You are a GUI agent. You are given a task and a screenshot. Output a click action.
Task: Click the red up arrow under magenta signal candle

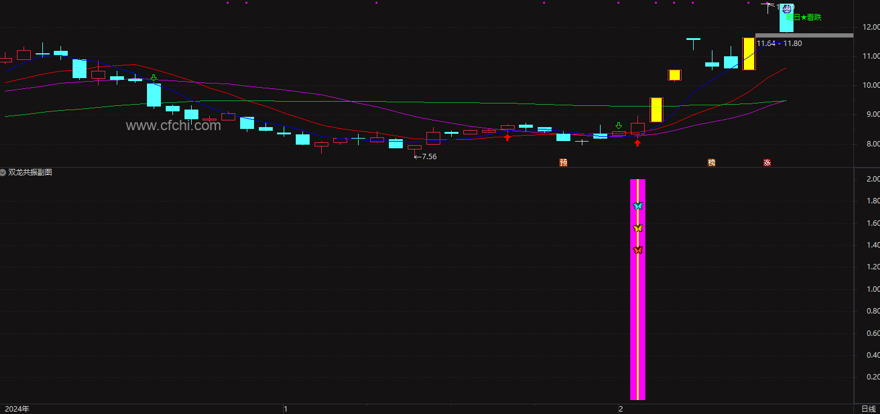click(x=637, y=143)
